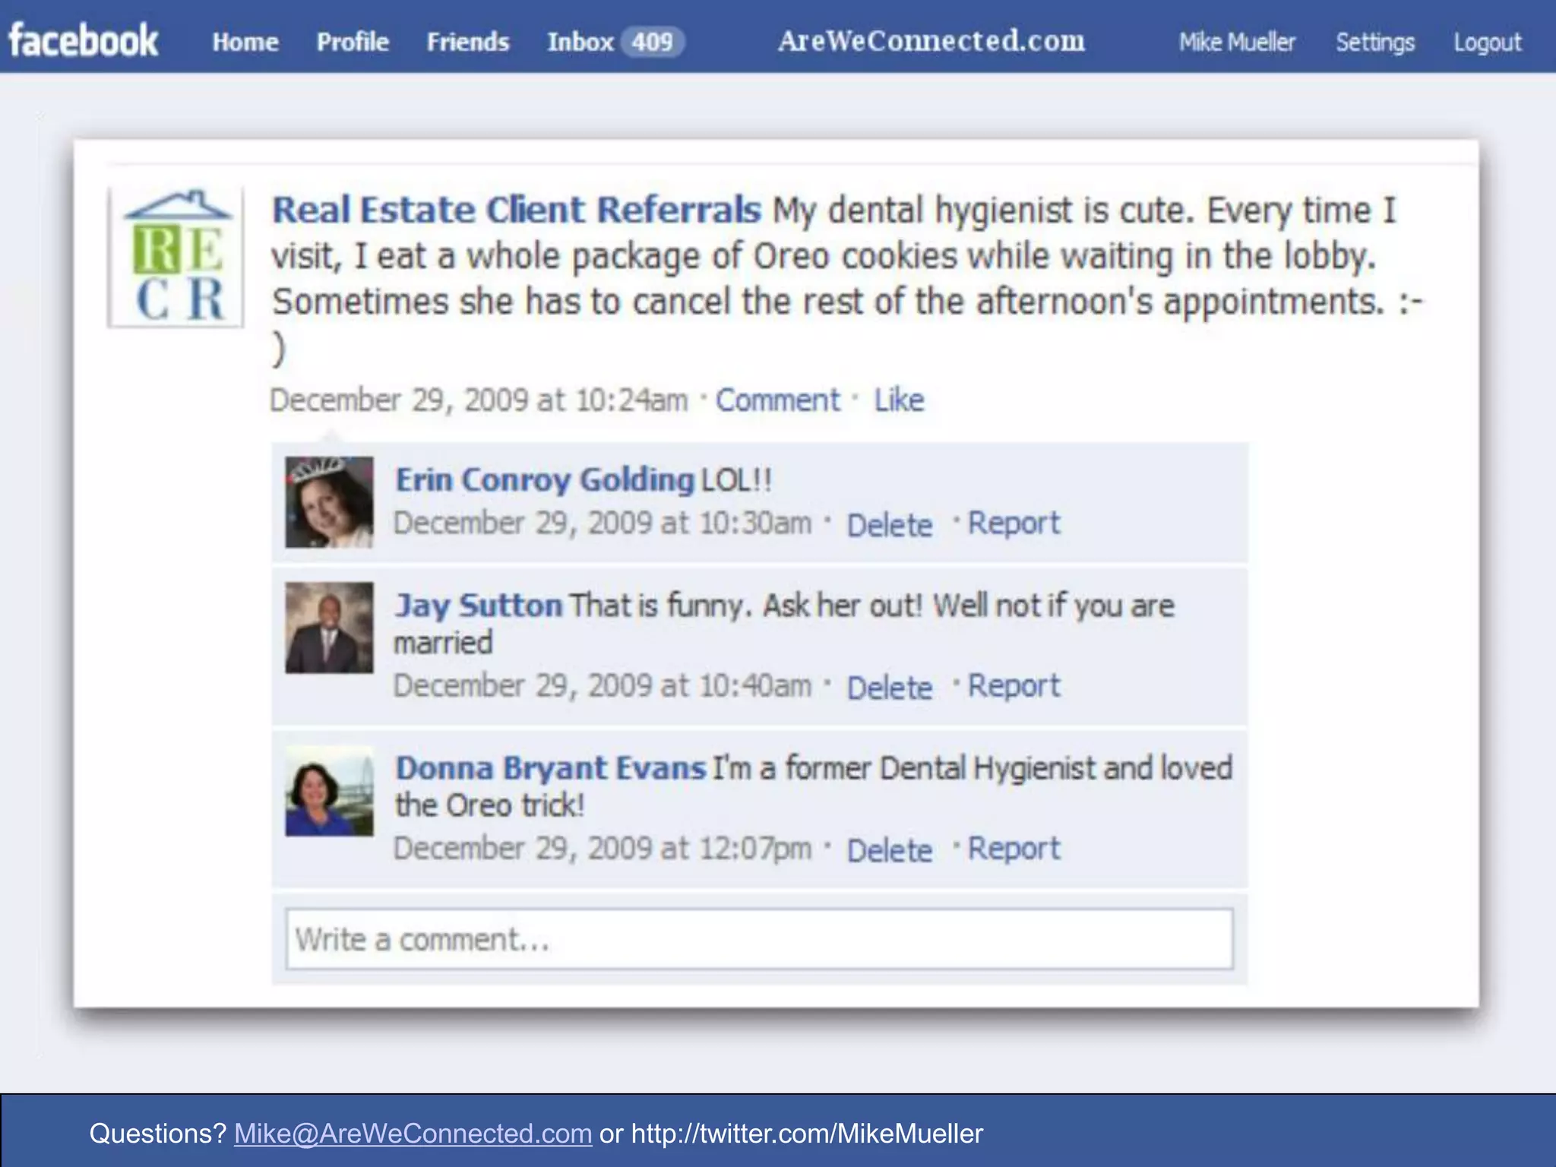
Task: Open Settings in the top bar
Action: tap(1375, 42)
